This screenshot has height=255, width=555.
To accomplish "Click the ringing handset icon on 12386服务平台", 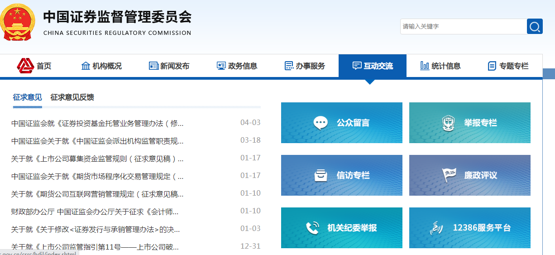I will point(437,228).
